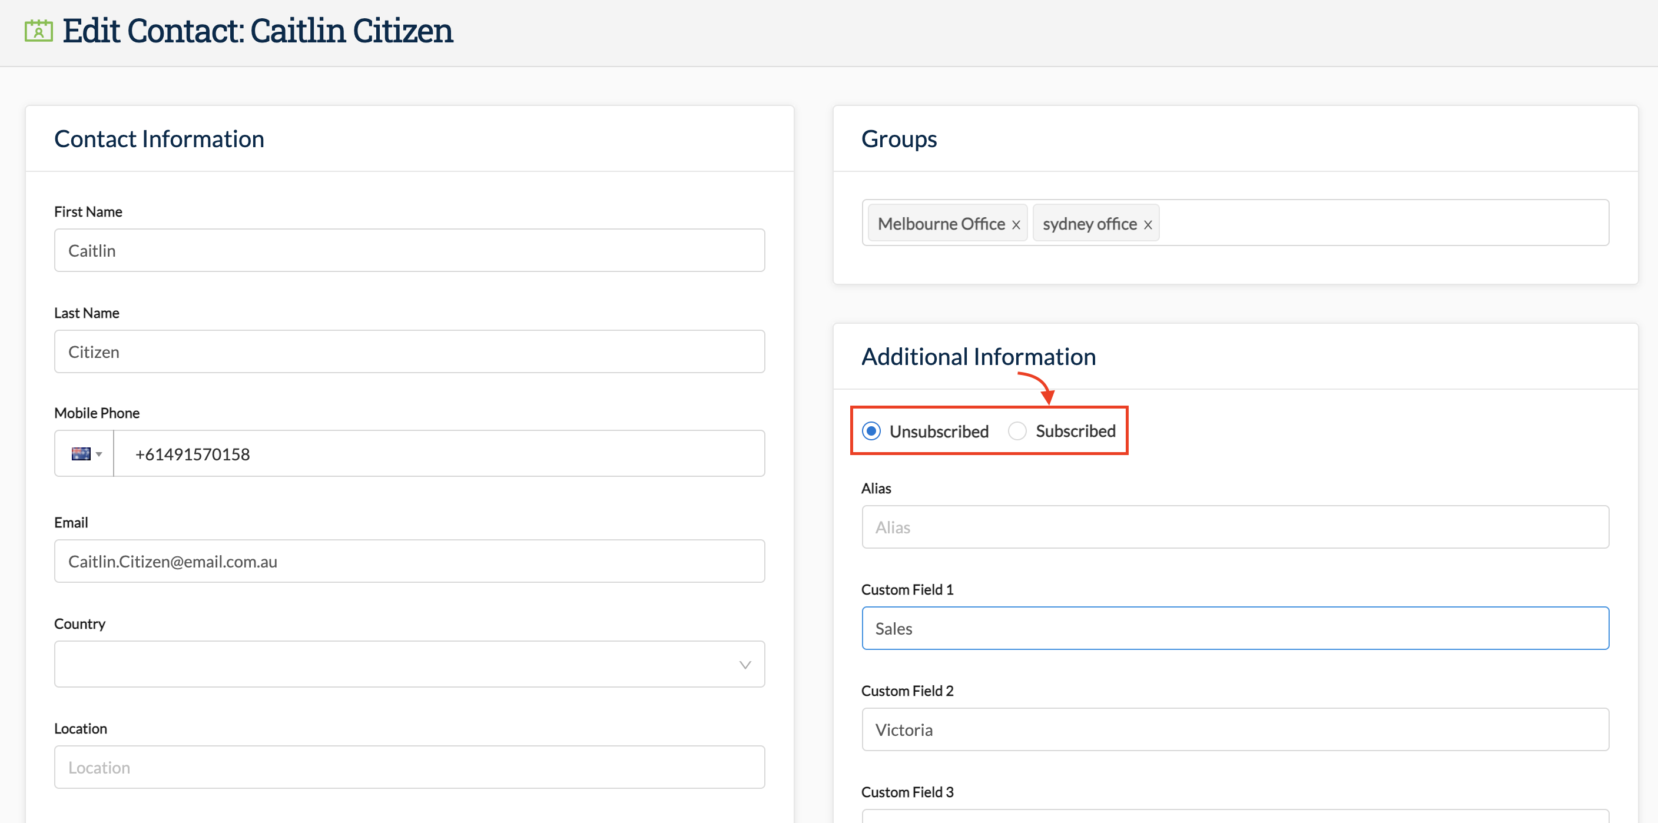Remove the sydney office group tag
This screenshot has width=1658, height=823.
coord(1148,224)
